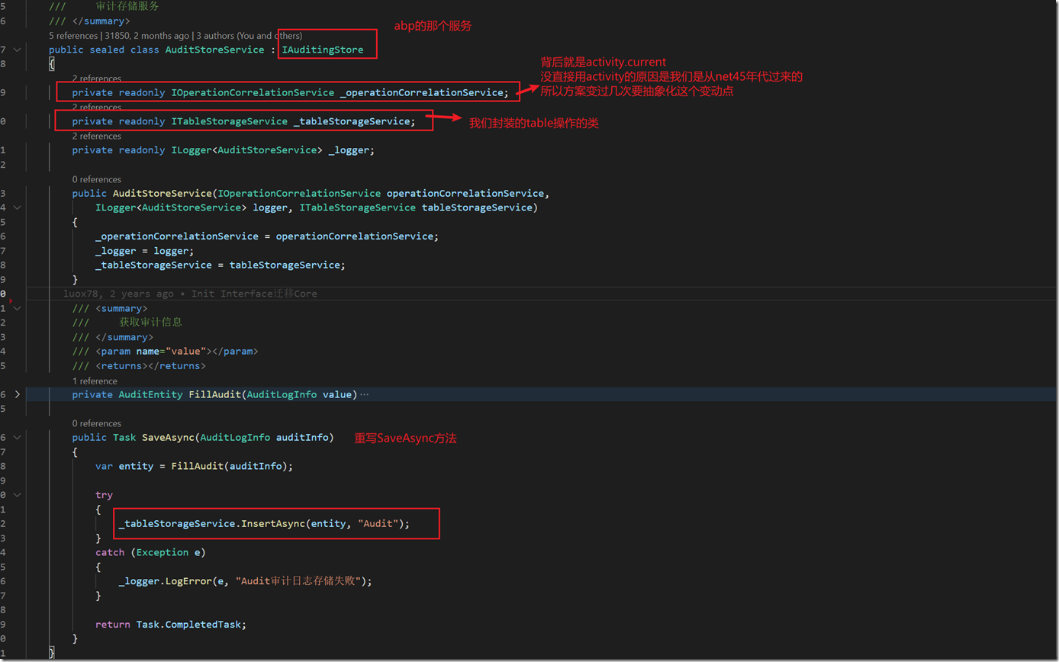Show '2 references' for _tableStorageService field
Screen dimensions: 1059x662
(x=97, y=108)
